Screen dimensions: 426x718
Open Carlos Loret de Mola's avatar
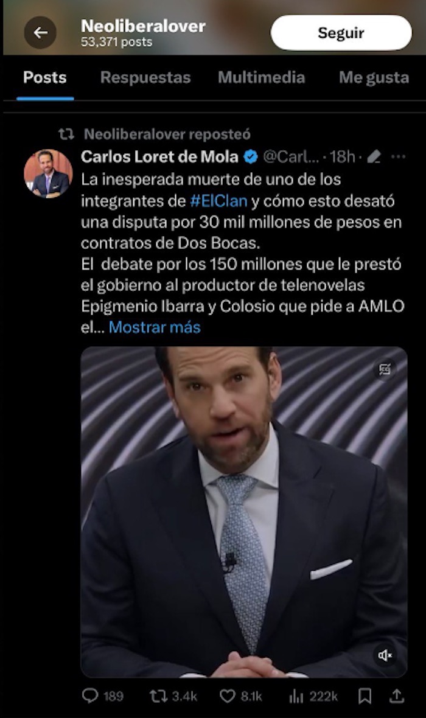click(x=48, y=173)
